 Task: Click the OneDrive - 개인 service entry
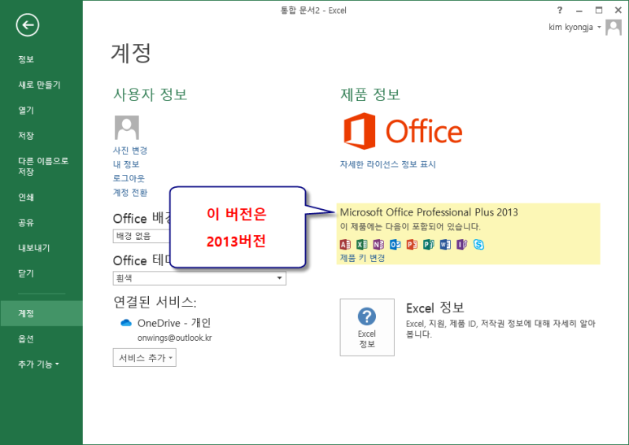tap(173, 323)
